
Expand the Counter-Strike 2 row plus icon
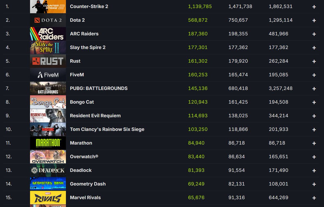pos(314,7)
